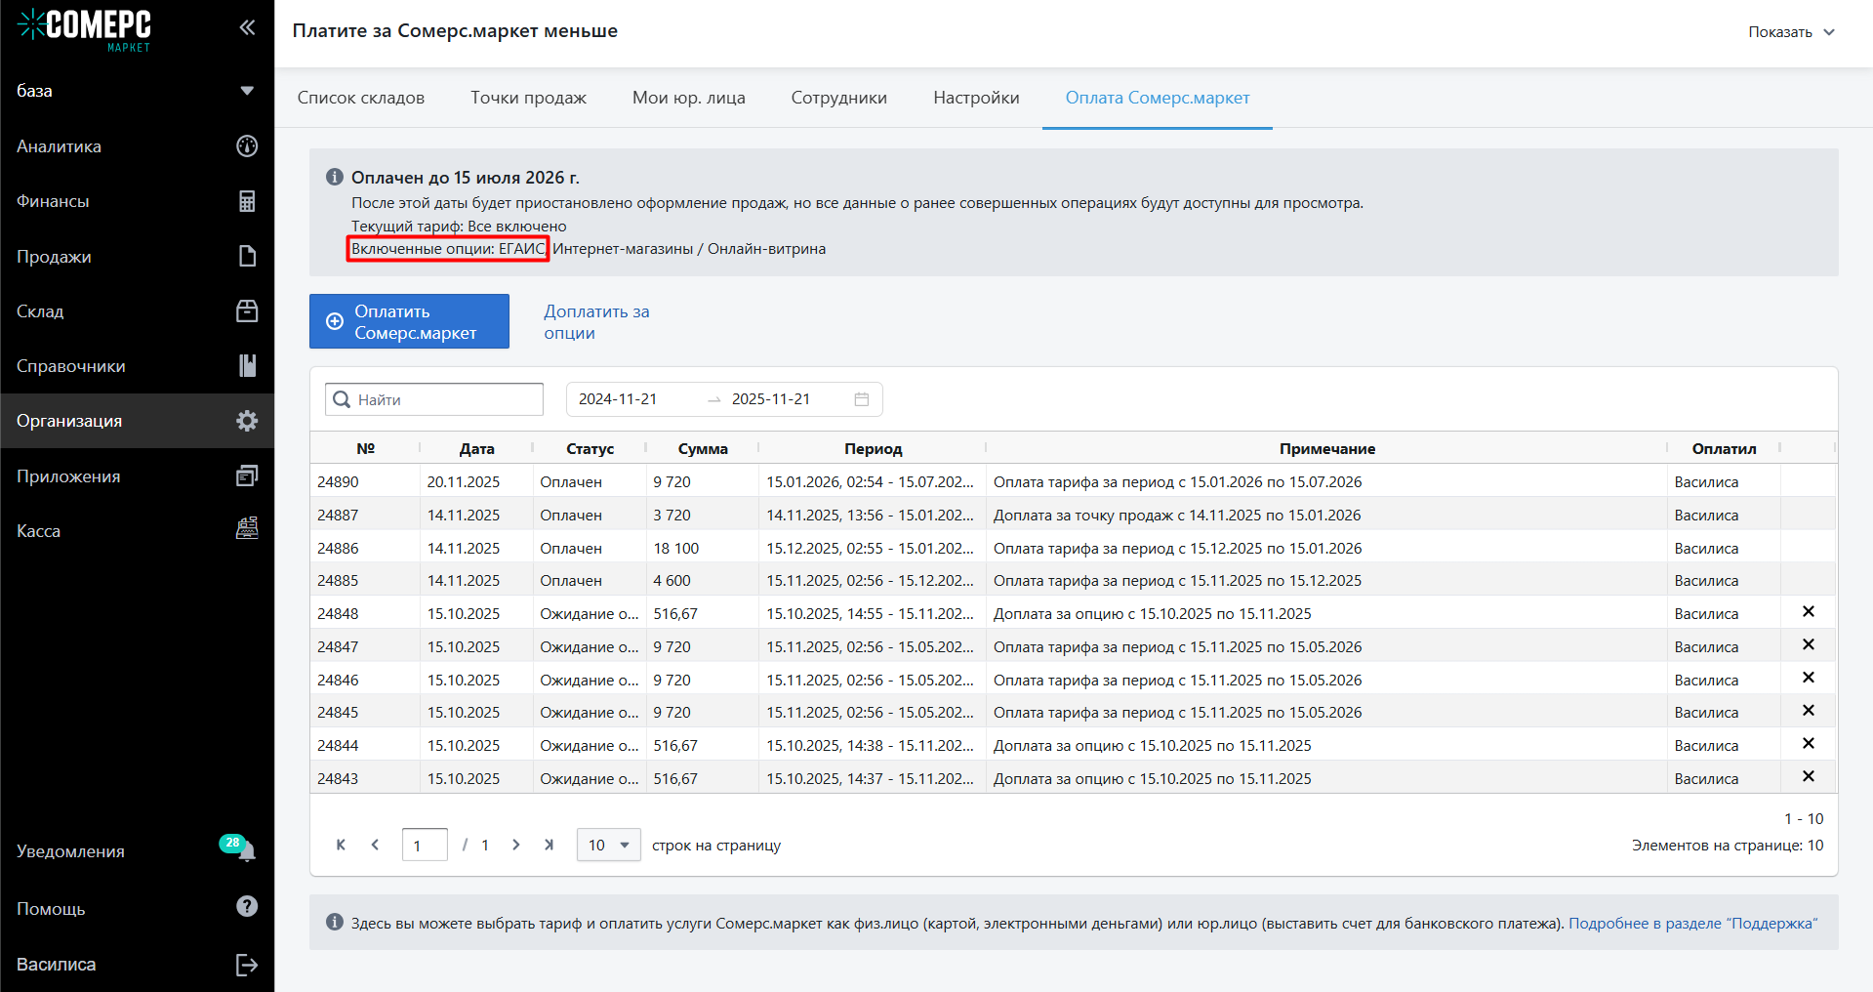Viewport: 1873px width, 992px height.
Task: Delete row 24843 using its X icon
Action: (x=1808, y=777)
